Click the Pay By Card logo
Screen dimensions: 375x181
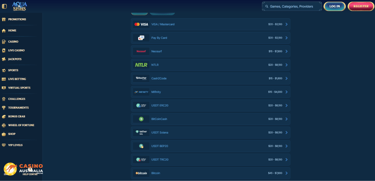pyautogui.click(x=141, y=38)
